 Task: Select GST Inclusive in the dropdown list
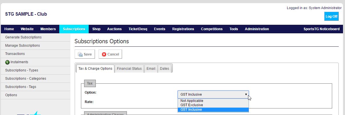[x=213, y=110]
